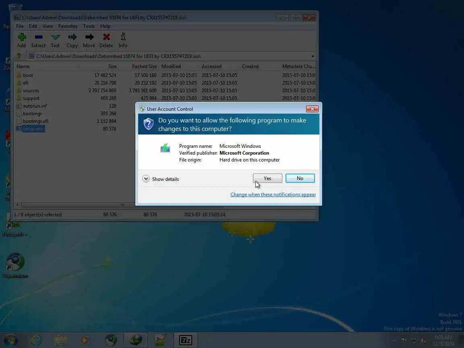The height and width of the screenshot is (348, 464).
Task: Click the Move toolbar icon in 7-Zip
Action: pyautogui.click(x=89, y=37)
